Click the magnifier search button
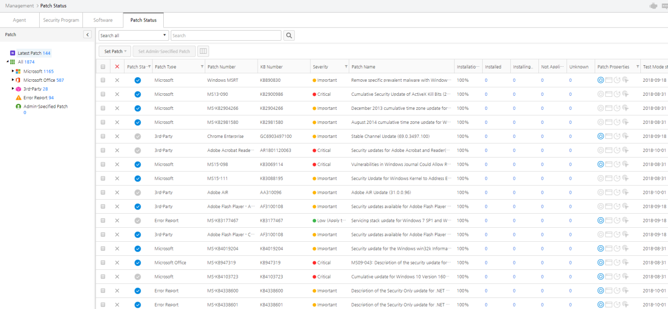This screenshot has width=668, height=309. pyautogui.click(x=289, y=36)
